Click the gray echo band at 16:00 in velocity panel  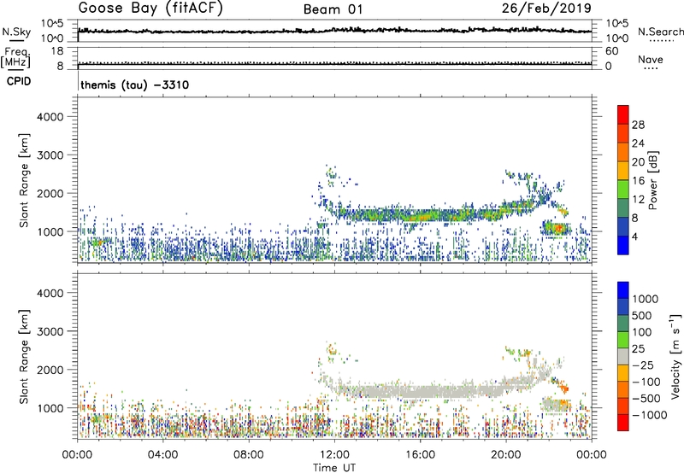point(421,392)
